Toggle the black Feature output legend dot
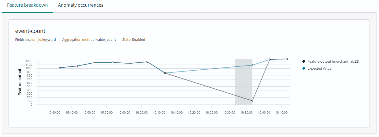This screenshot has height=137, width=379. point(304,61)
